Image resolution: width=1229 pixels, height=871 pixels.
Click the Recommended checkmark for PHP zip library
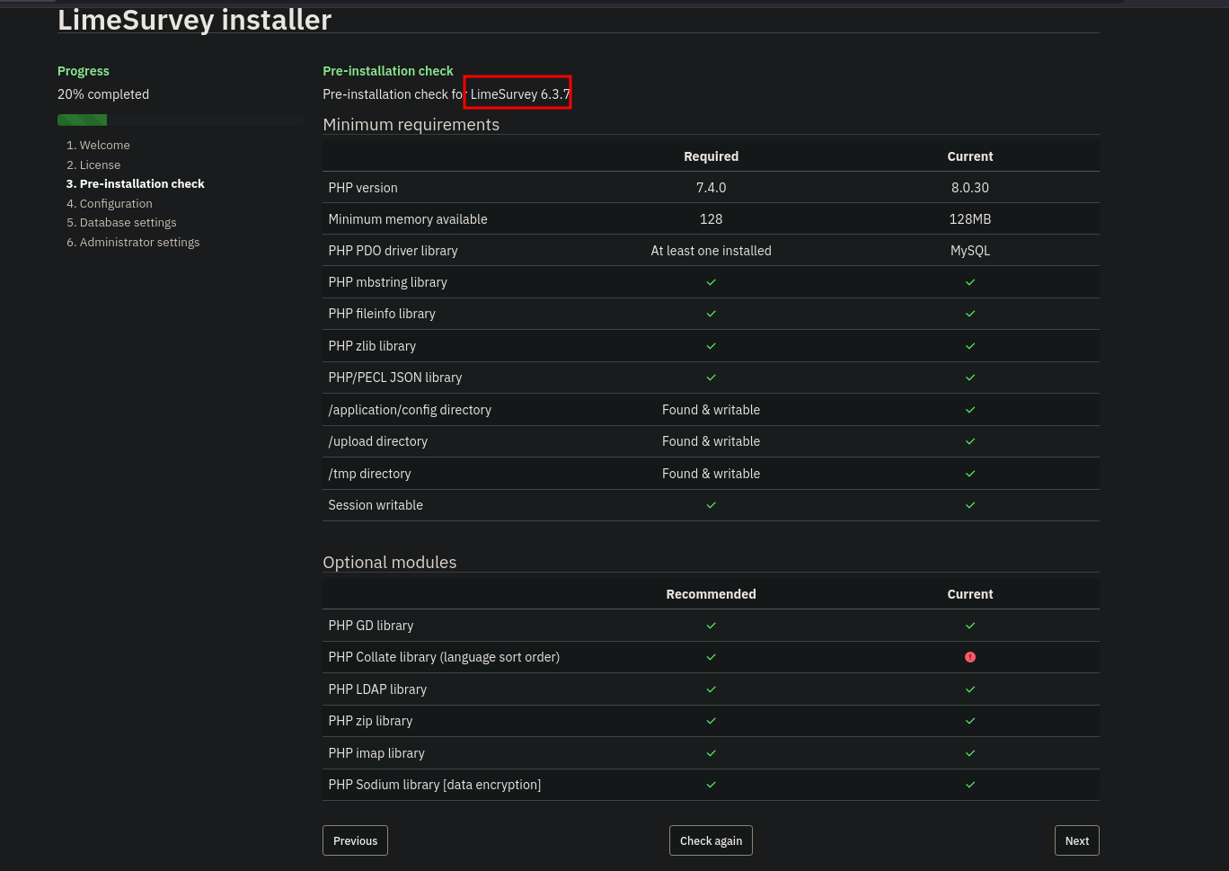(711, 721)
